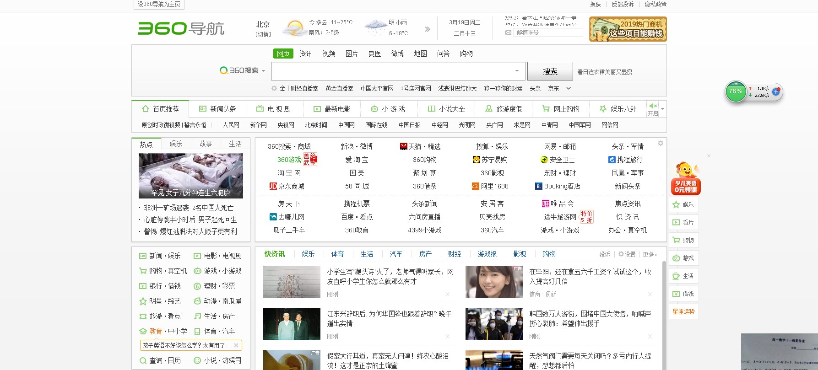This screenshot has width=818, height=370.
Task: Open the sidebar 看片 shortcut
Action: click(683, 222)
